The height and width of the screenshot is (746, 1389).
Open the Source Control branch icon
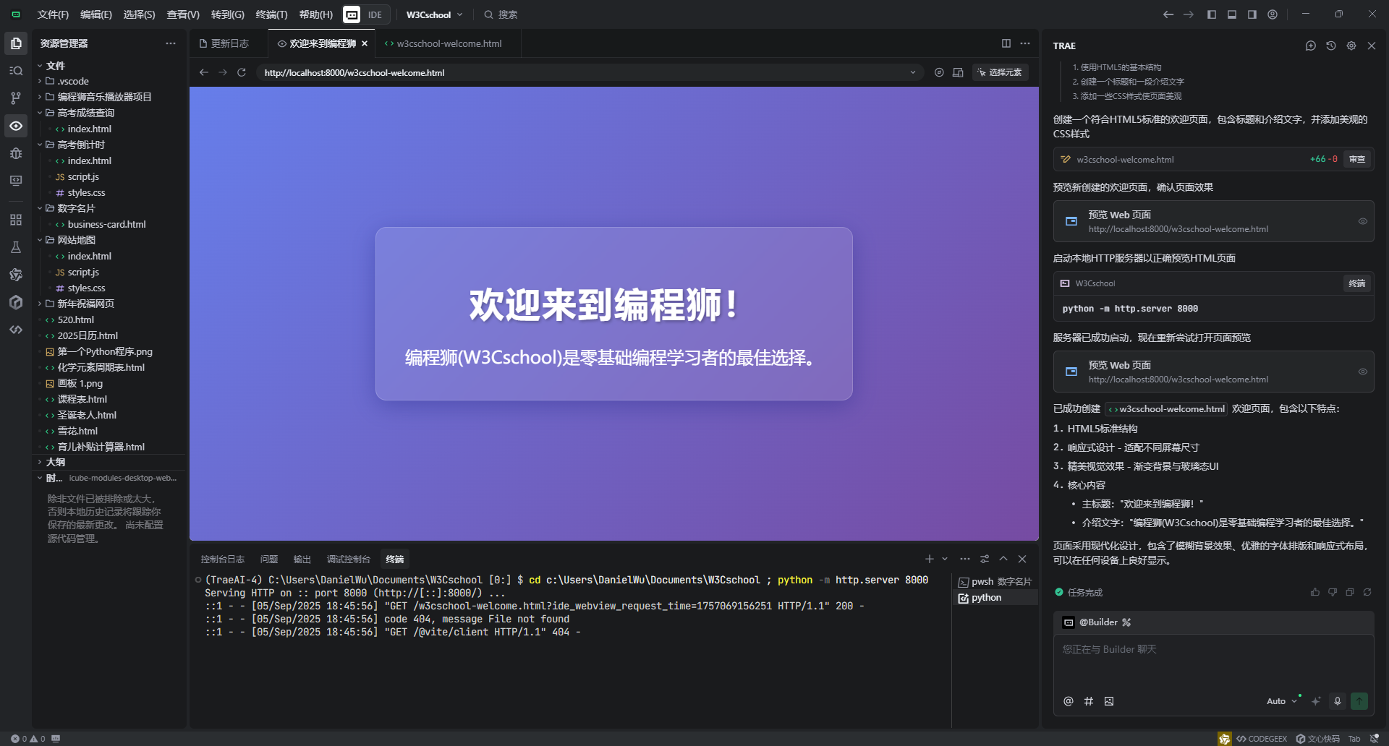16,98
